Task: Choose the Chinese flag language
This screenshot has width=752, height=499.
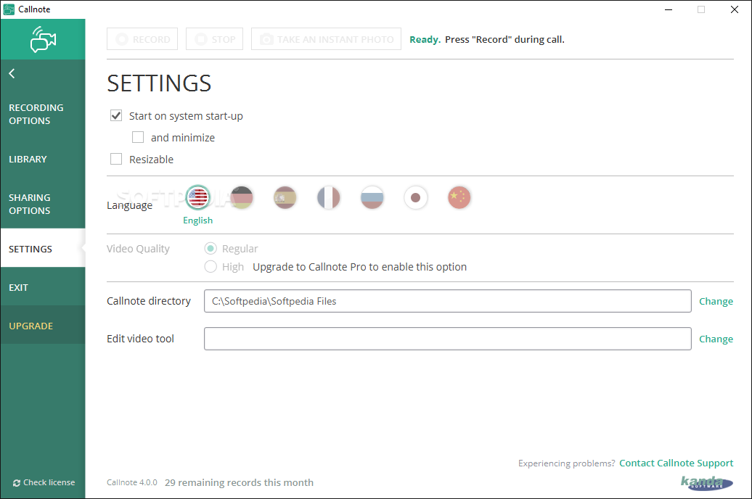Action: coord(459,197)
